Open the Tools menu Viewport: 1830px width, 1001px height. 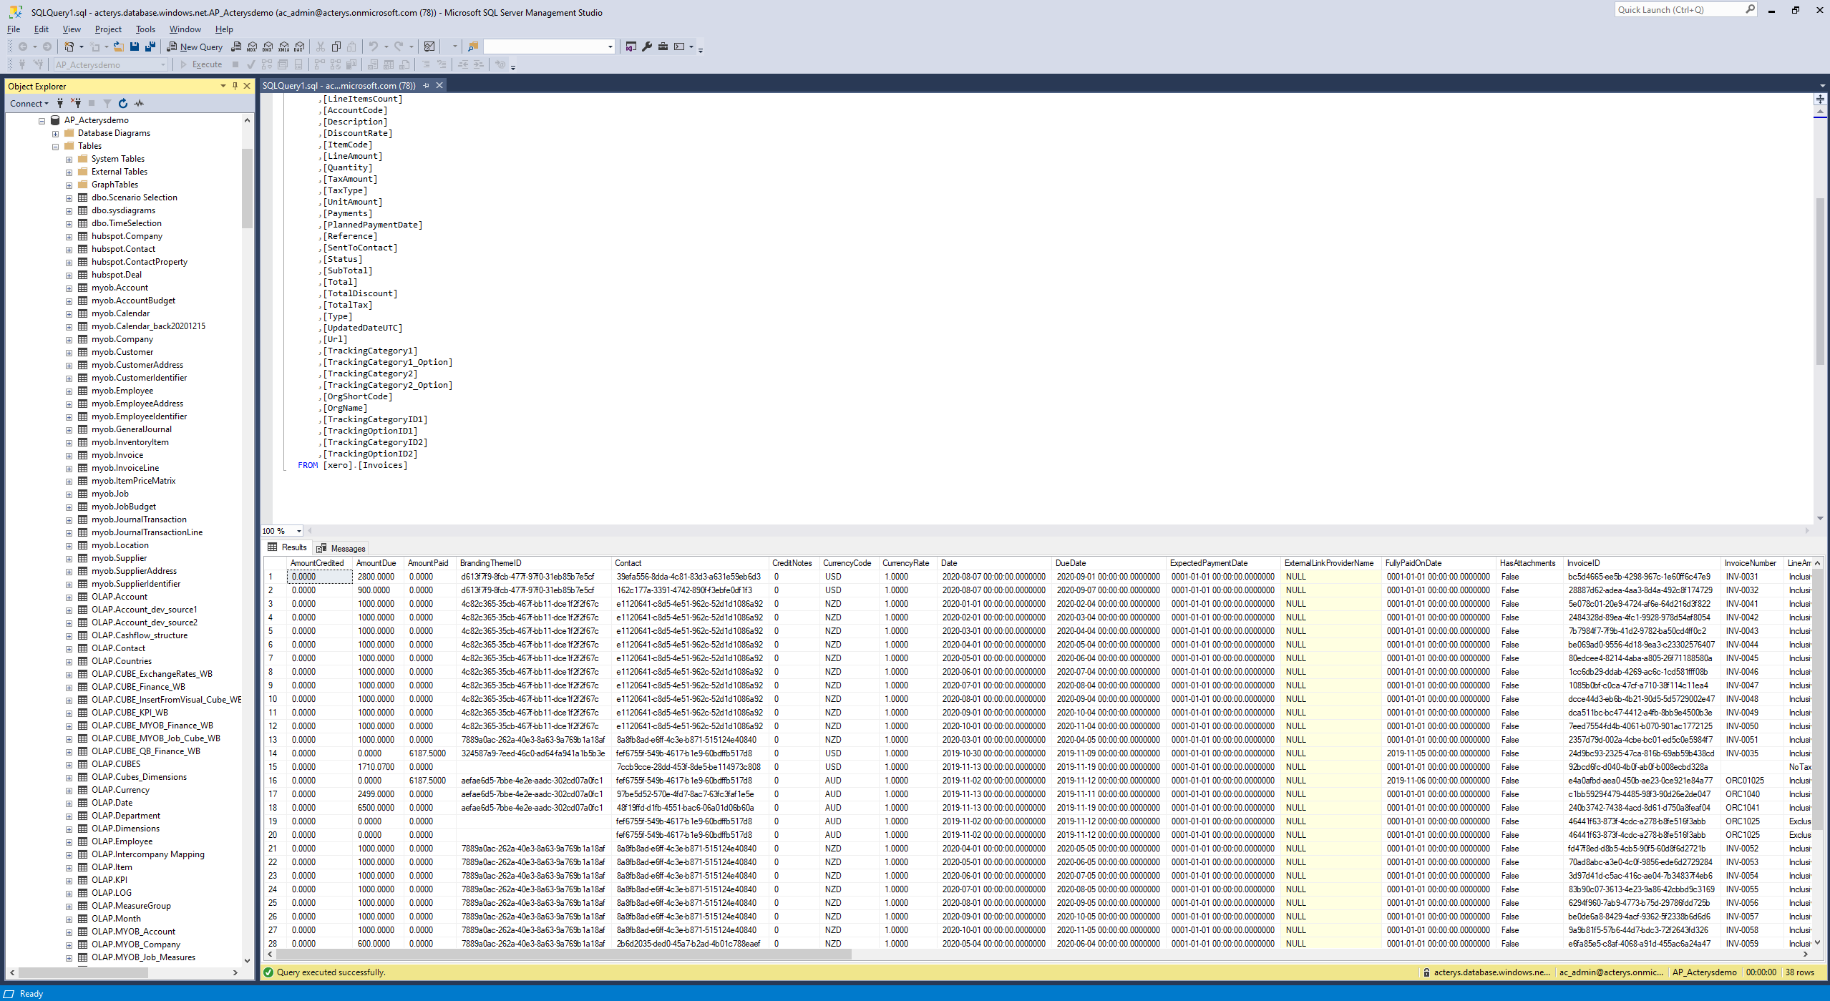coord(145,29)
